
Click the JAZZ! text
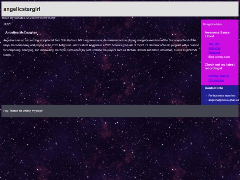pyautogui.click(x=7, y=24)
